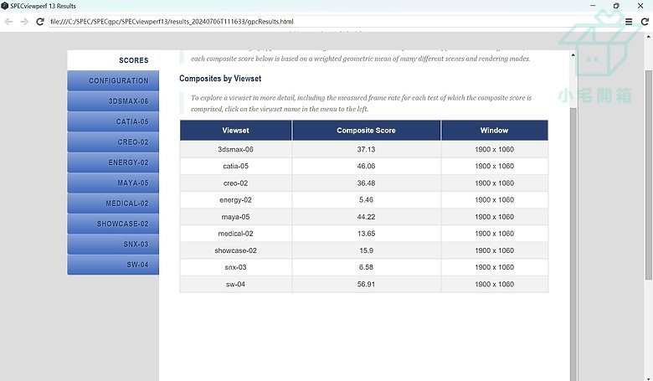This screenshot has width=653, height=381.
Task: Click the Viewset column header
Action: [236, 131]
